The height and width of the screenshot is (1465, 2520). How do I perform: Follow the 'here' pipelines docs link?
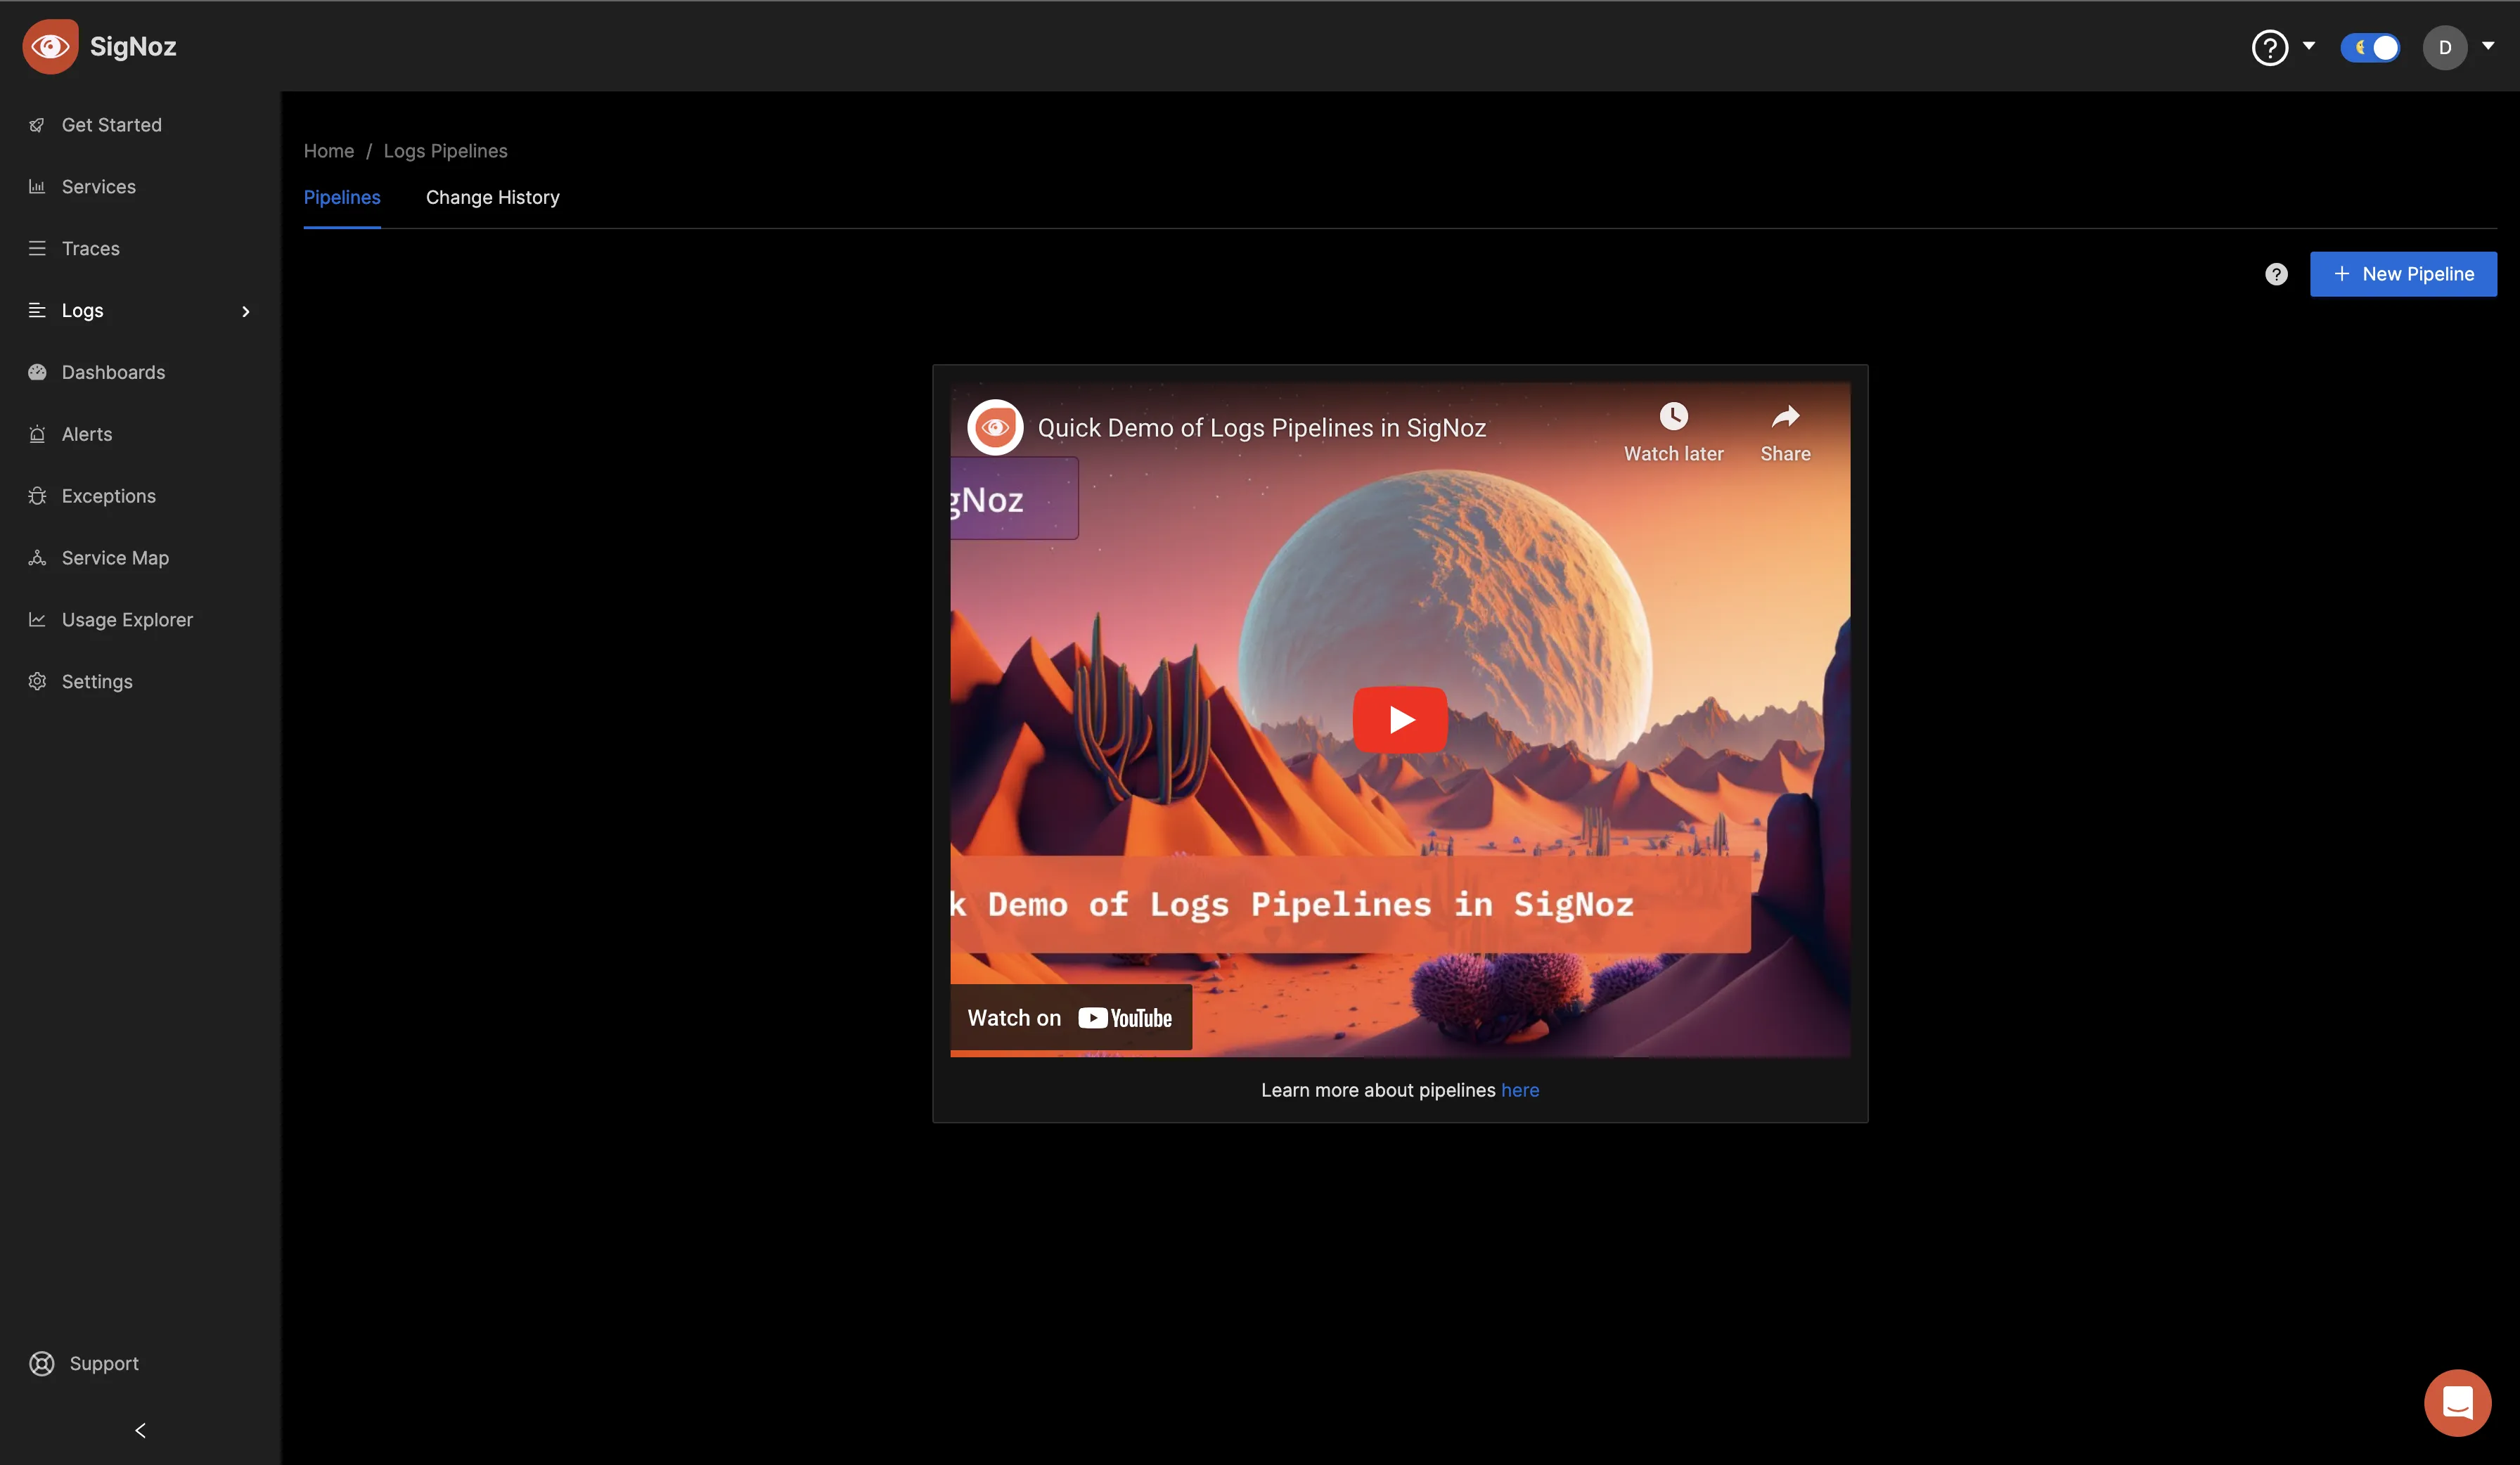click(x=1519, y=1090)
